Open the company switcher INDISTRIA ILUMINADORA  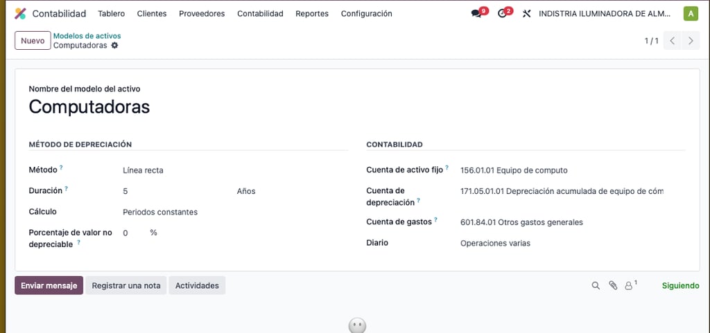(605, 14)
